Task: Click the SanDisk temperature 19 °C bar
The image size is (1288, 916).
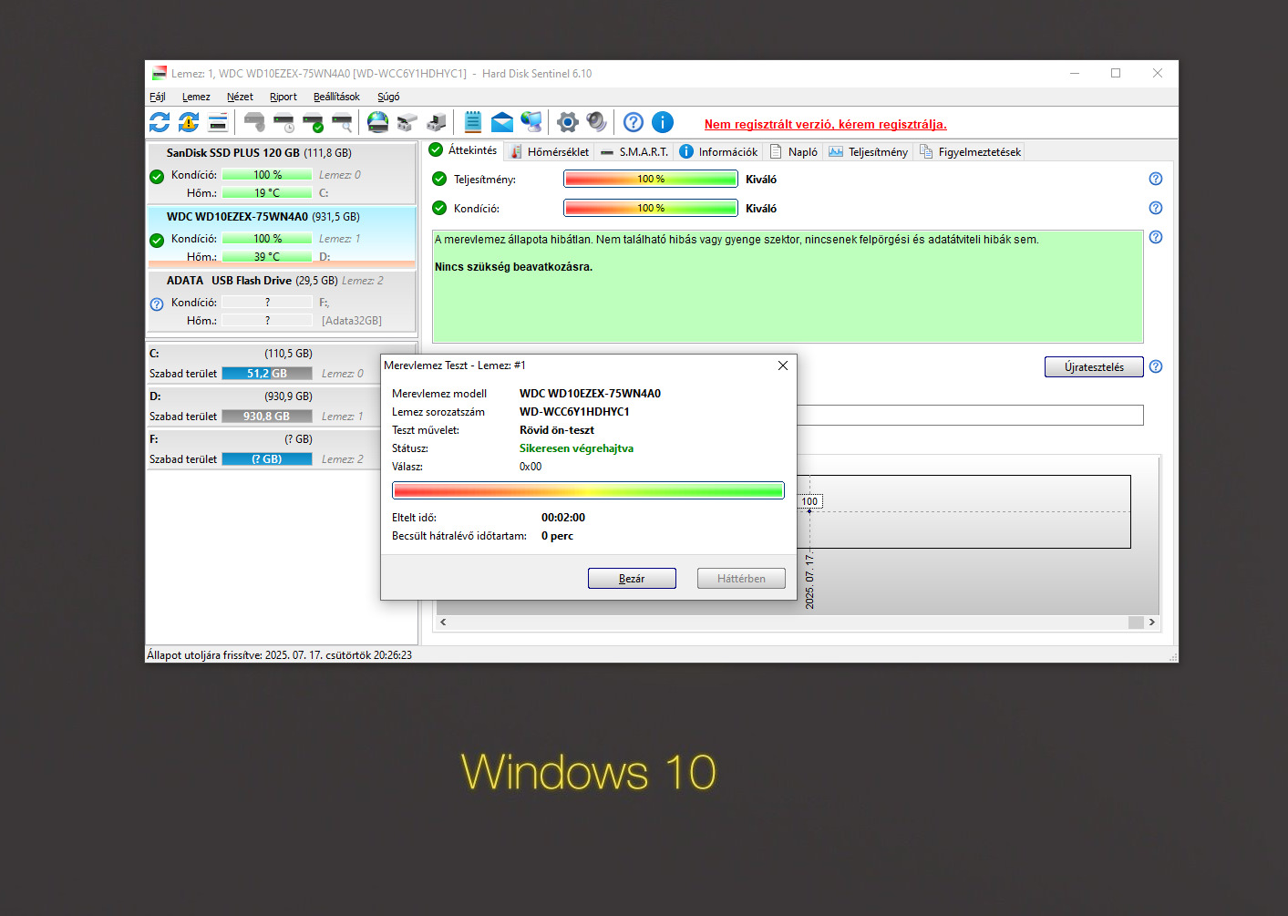Action: coord(267,193)
